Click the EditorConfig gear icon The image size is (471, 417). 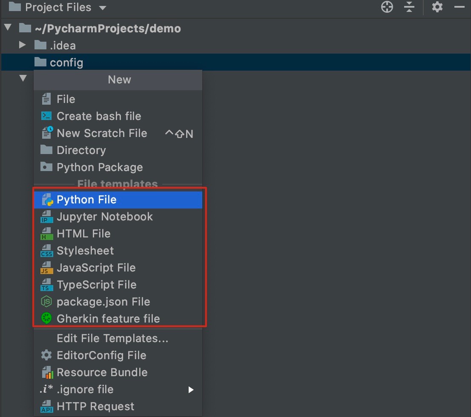point(46,355)
